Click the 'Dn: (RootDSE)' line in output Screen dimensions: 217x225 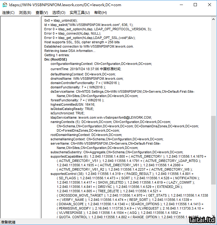pyautogui.click(x=55, y=59)
